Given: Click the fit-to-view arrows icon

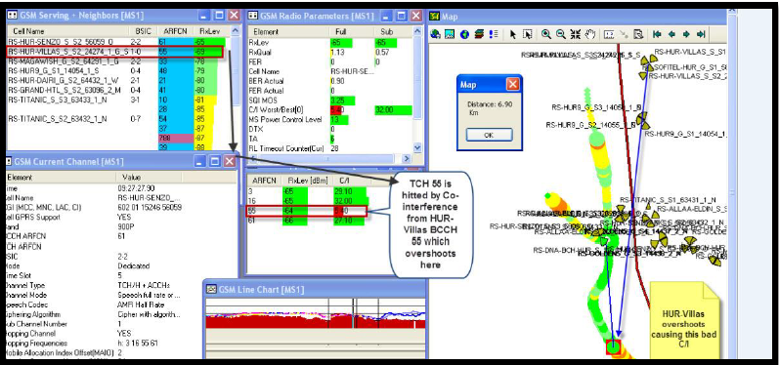Looking at the screenshot, I should (576, 35).
